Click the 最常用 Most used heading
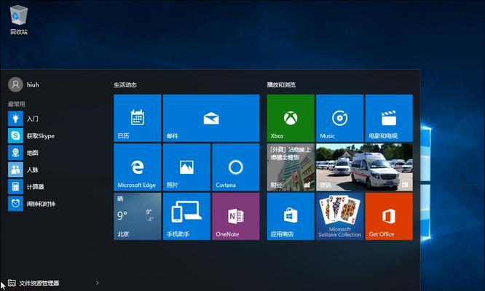 [x=17, y=104]
